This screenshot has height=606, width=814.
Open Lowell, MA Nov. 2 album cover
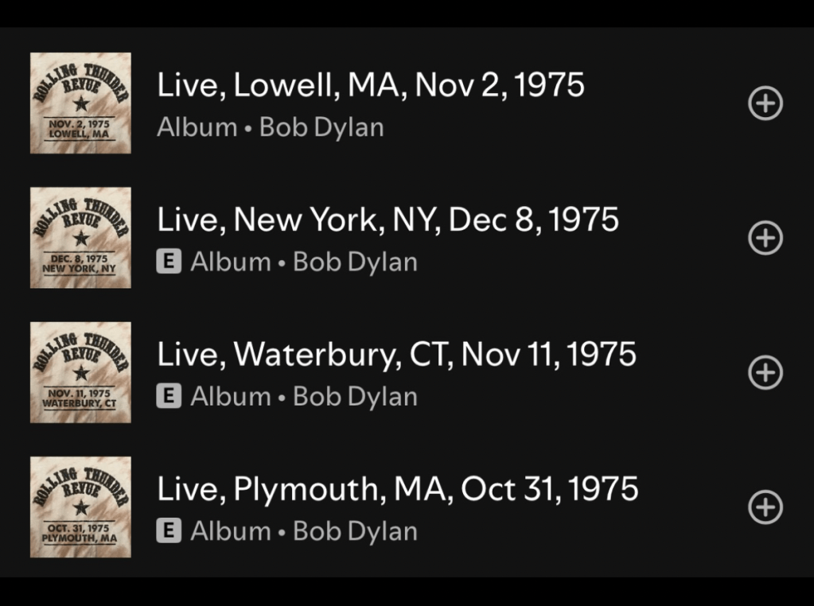click(x=80, y=103)
